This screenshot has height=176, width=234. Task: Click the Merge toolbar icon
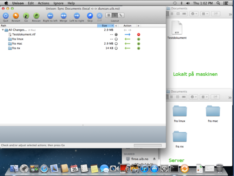point(64,16)
